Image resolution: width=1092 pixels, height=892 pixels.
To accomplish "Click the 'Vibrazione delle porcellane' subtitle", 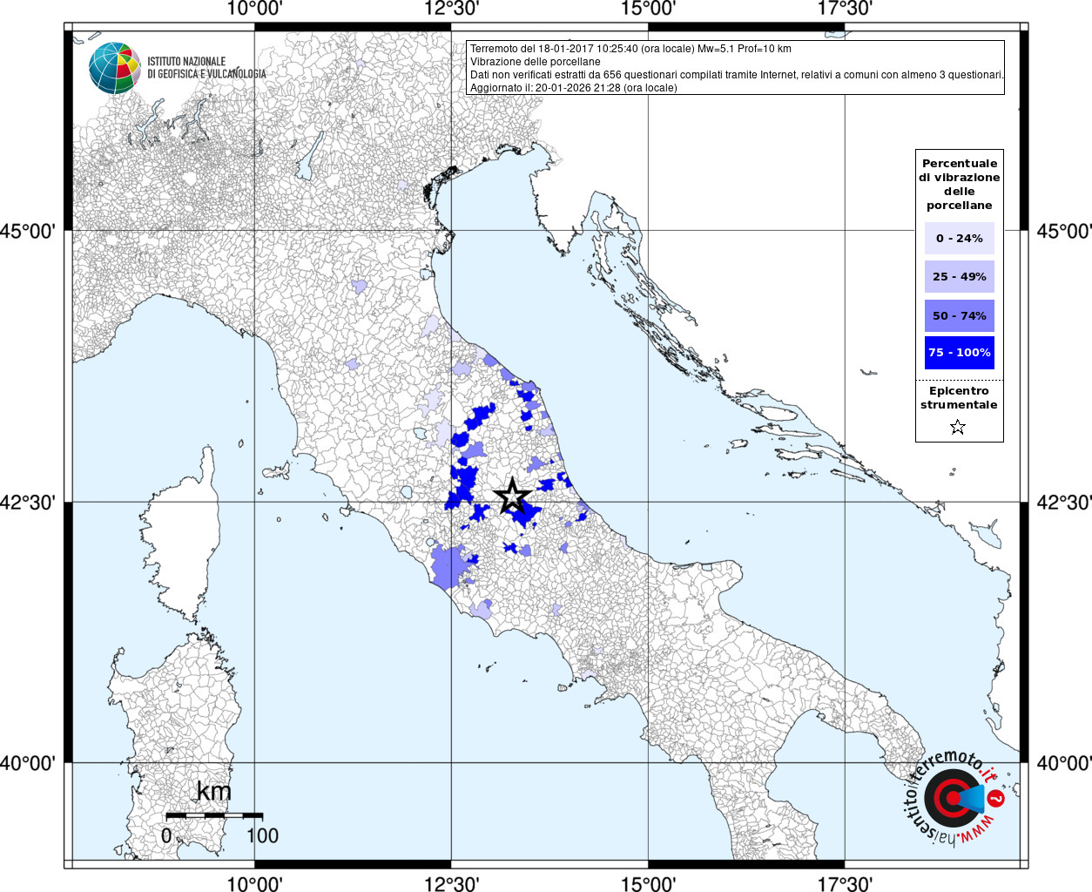I will point(536,62).
